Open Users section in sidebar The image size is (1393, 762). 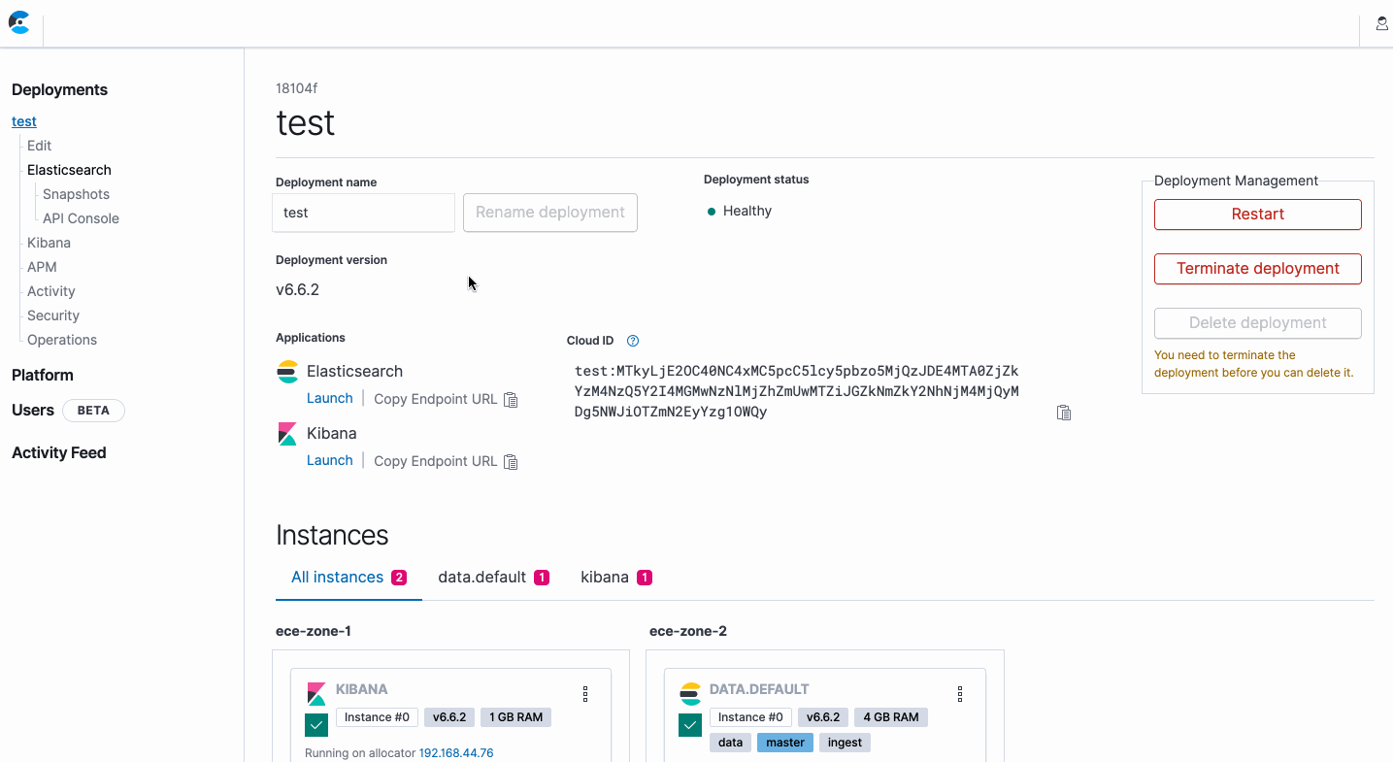[33, 410]
